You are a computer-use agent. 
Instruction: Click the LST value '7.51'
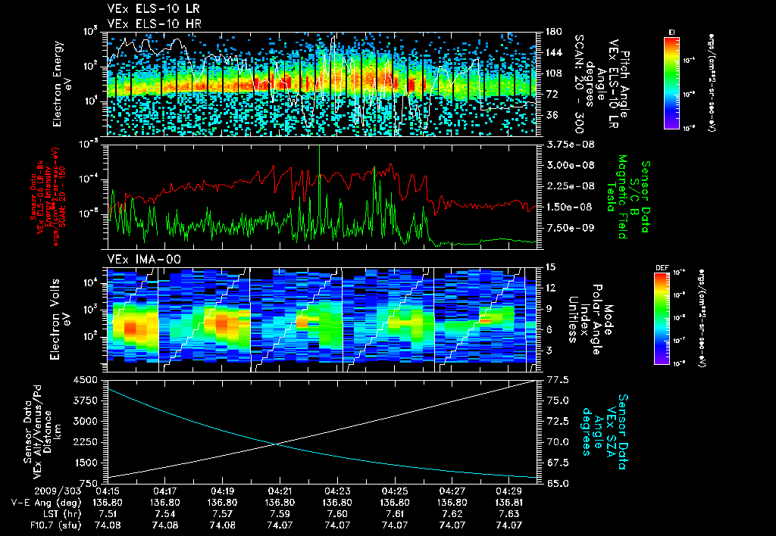click(108, 514)
